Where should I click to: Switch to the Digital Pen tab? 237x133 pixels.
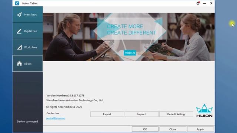(27, 31)
